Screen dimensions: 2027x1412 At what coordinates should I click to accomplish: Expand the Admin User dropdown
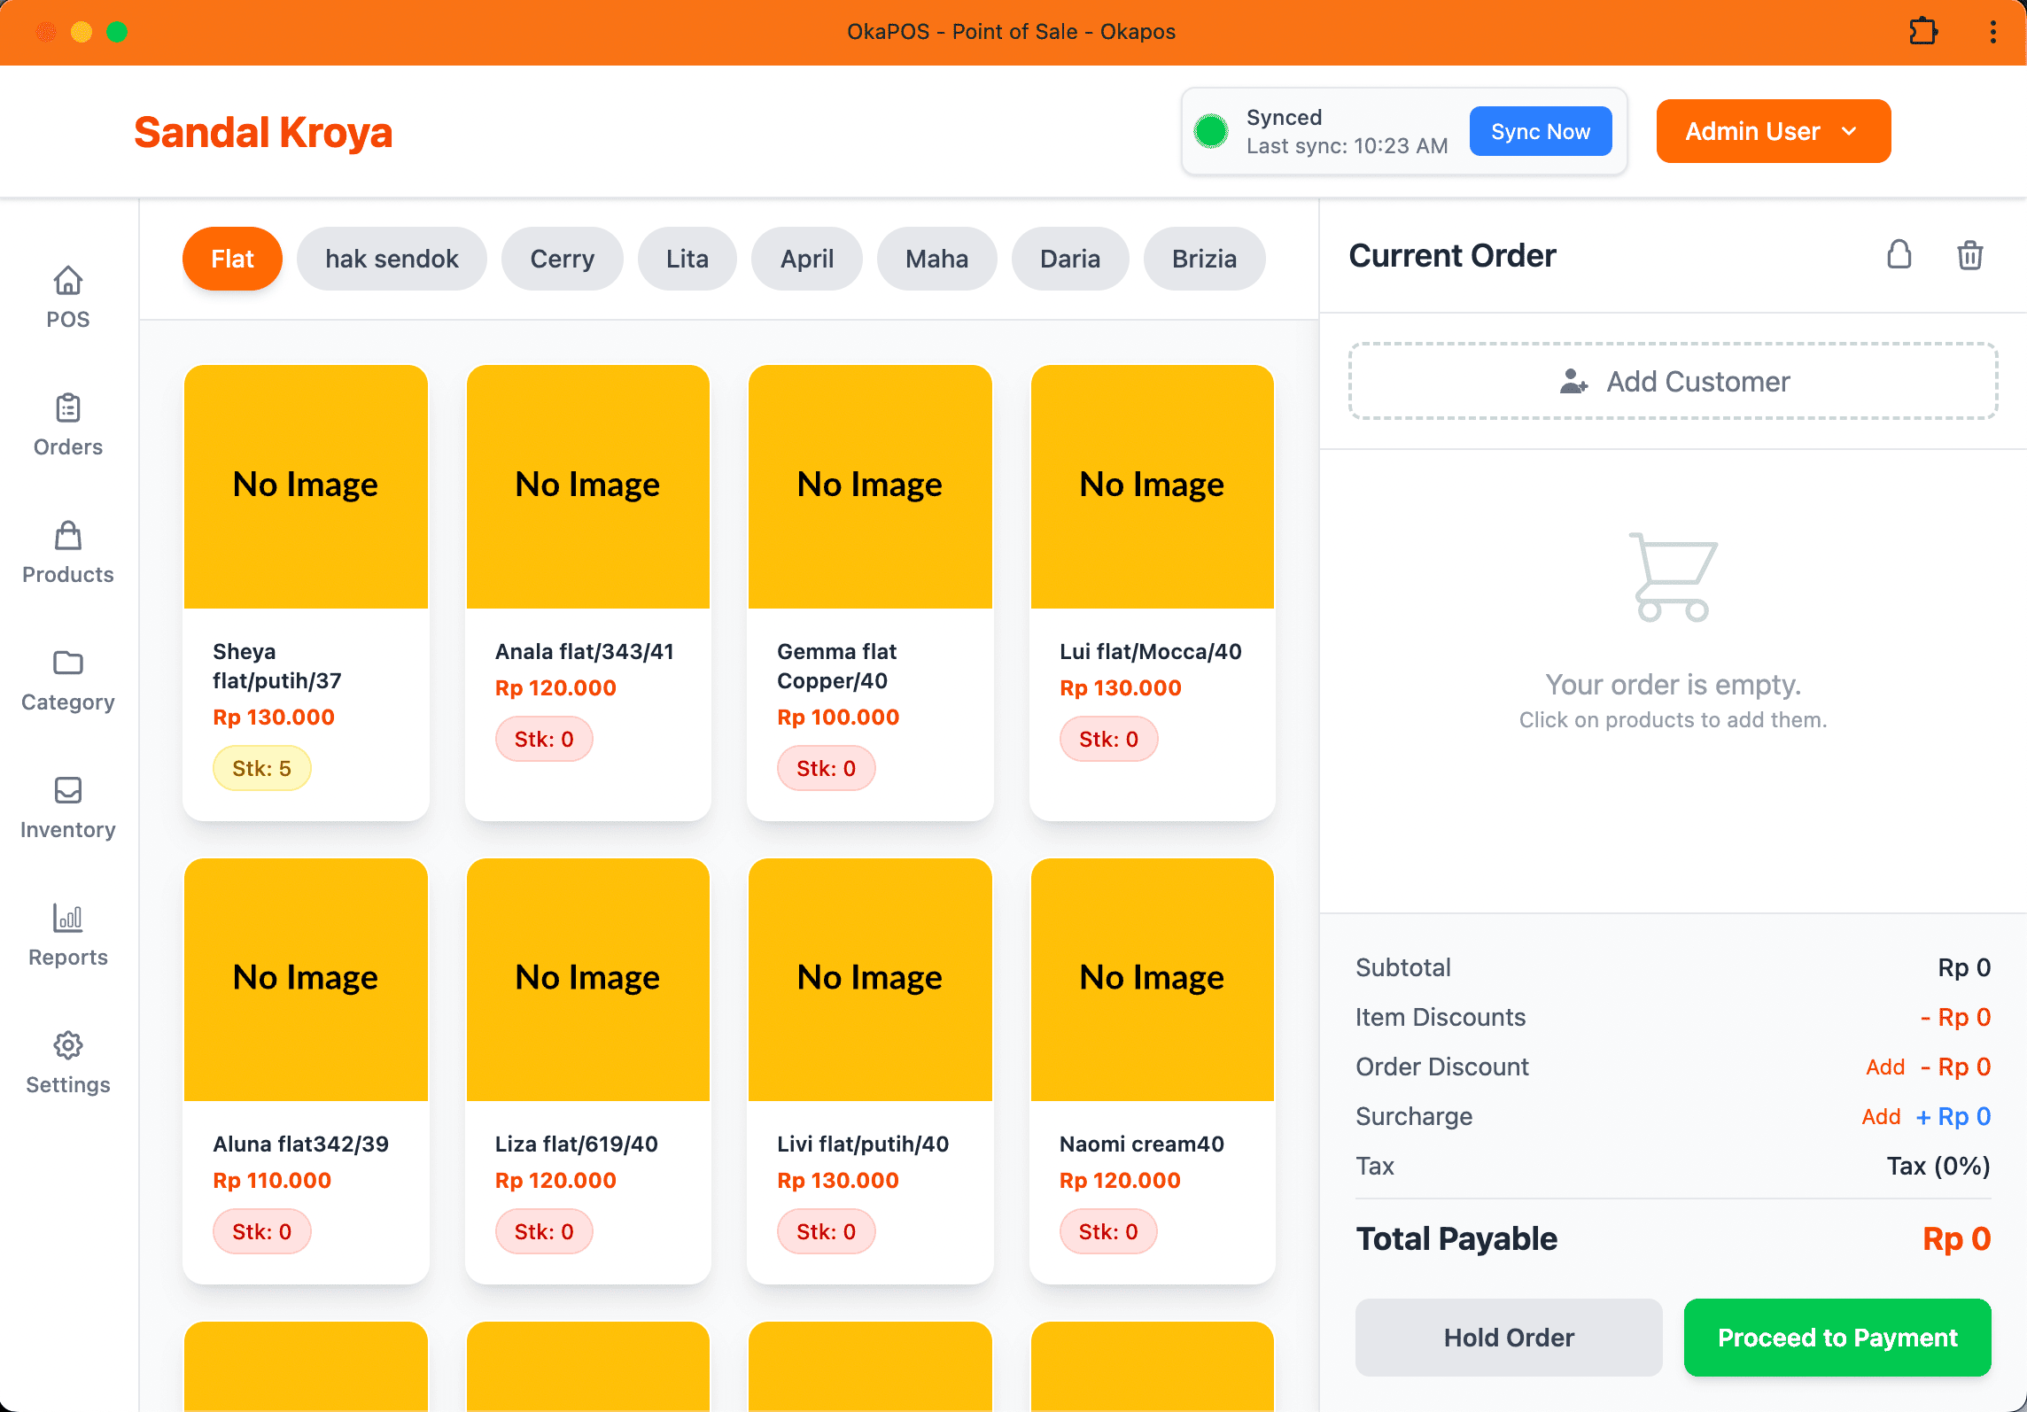point(1773,131)
